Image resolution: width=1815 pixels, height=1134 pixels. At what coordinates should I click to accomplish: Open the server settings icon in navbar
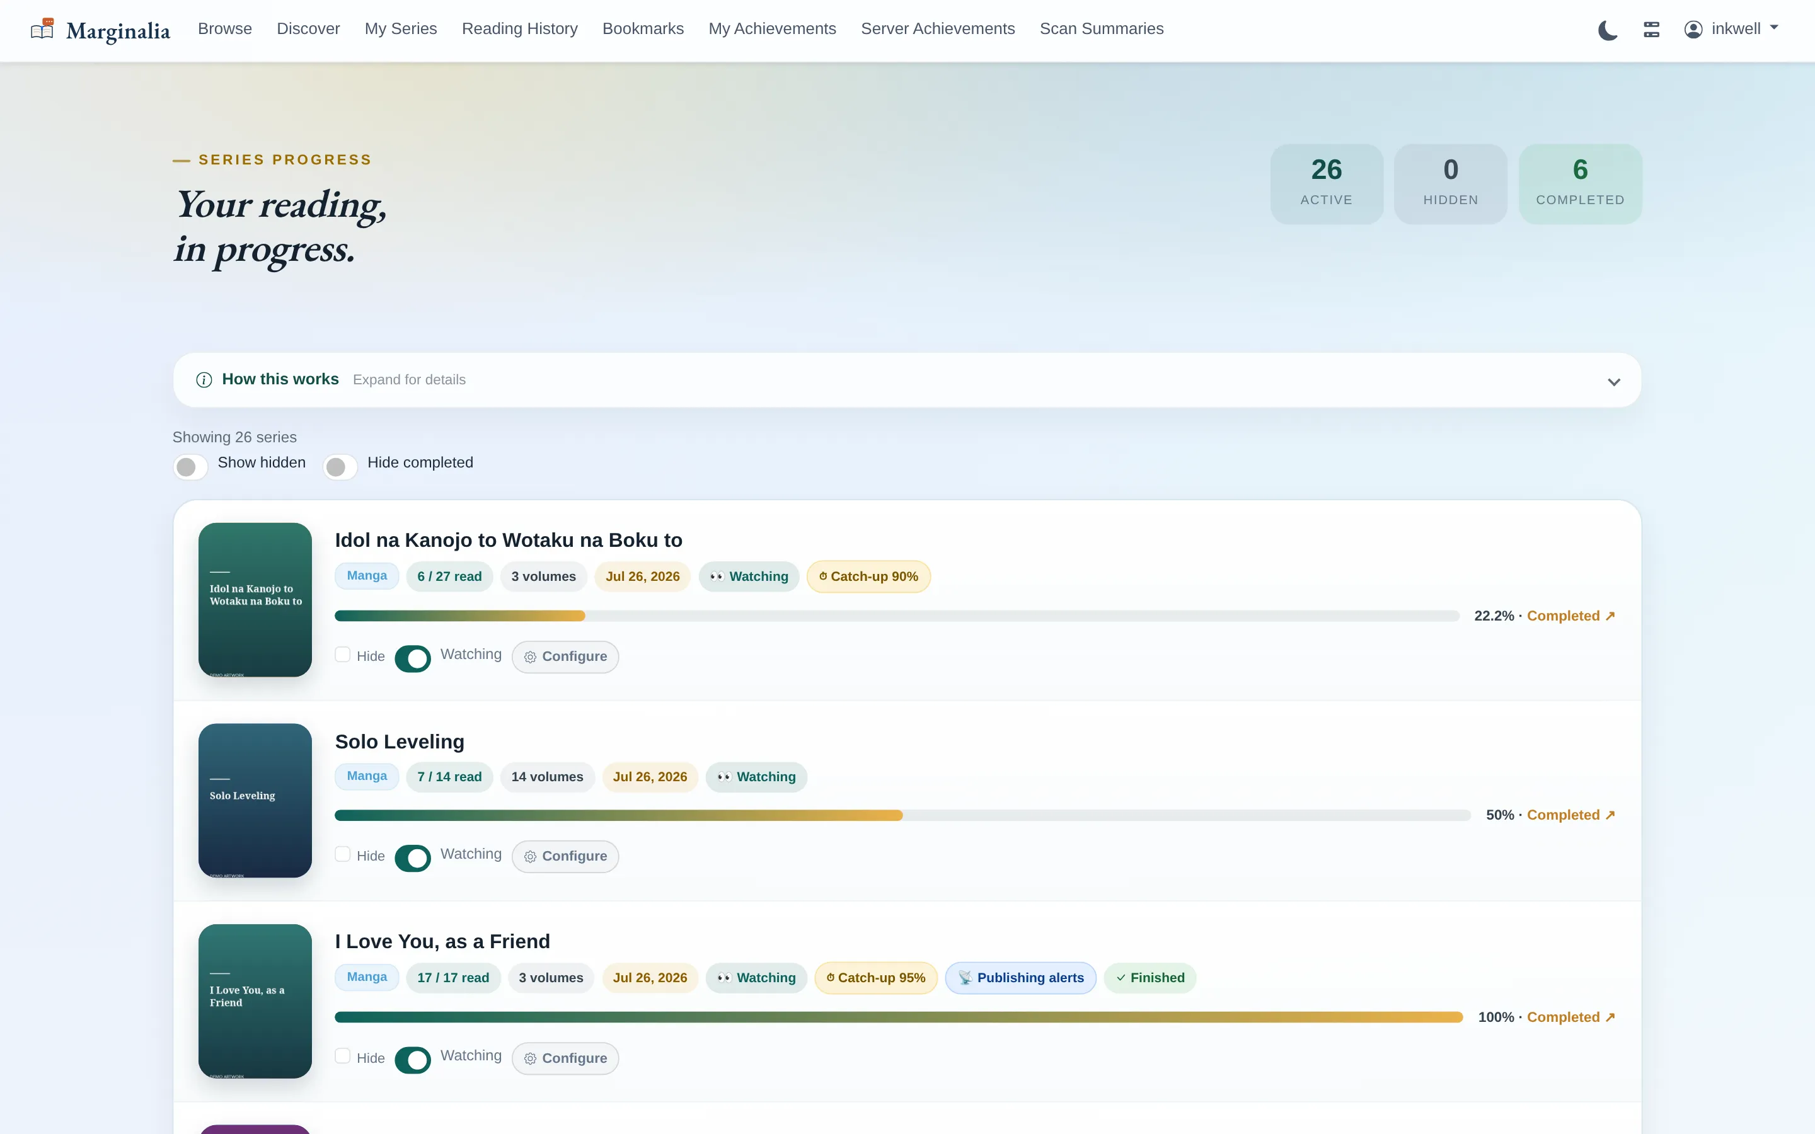click(1652, 29)
